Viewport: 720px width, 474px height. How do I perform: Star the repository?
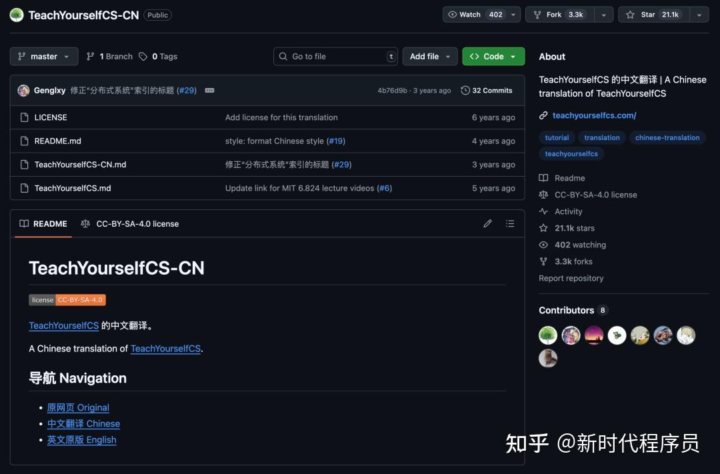click(654, 15)
